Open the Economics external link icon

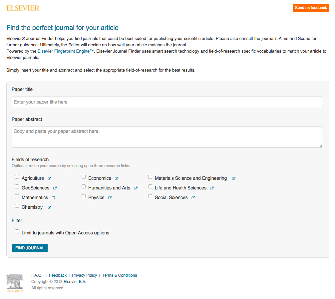point(117,178)
